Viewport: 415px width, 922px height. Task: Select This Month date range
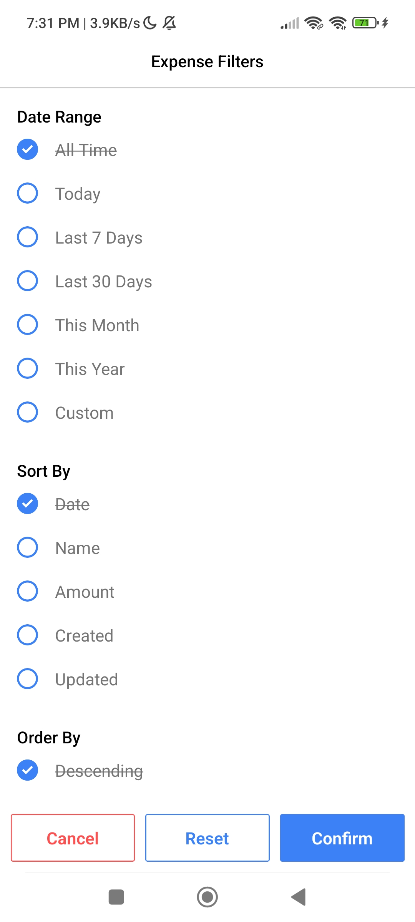(28, 325)
